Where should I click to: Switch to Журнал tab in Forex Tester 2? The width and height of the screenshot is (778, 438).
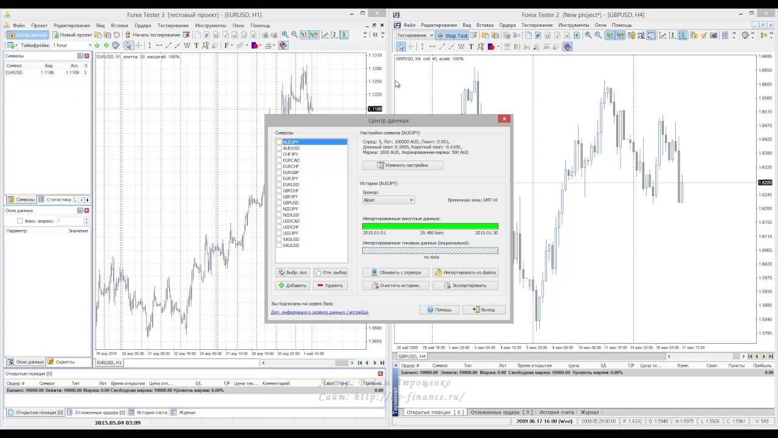[590, 412]
